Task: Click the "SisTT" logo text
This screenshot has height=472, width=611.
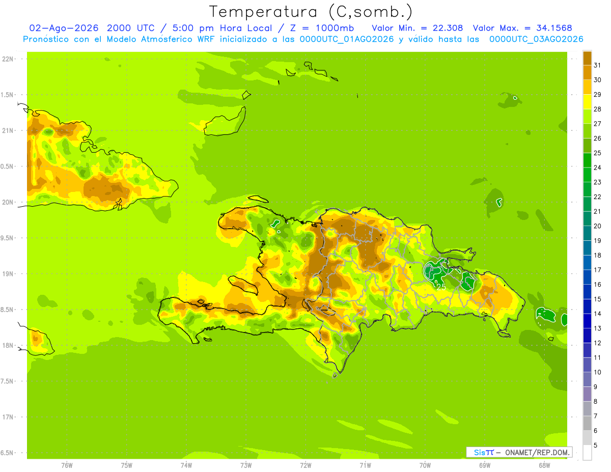Action: pyautogui.click(x=484, y=452)
